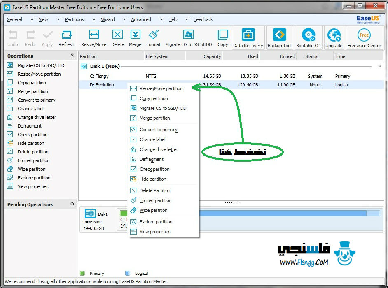Screen dimensions: 388x288
Task: Select Wipe partition in Operations panel
Action: 32,169
